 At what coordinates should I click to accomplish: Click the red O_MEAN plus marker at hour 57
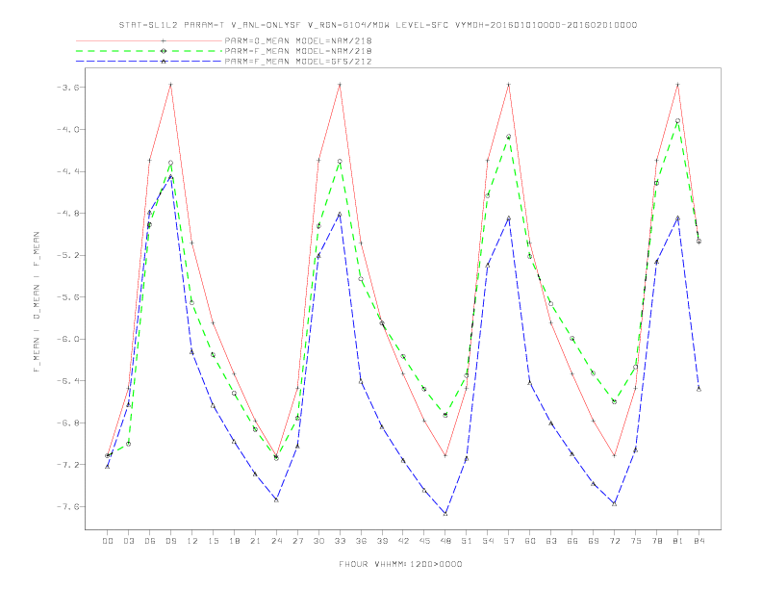tap(509, 85)
